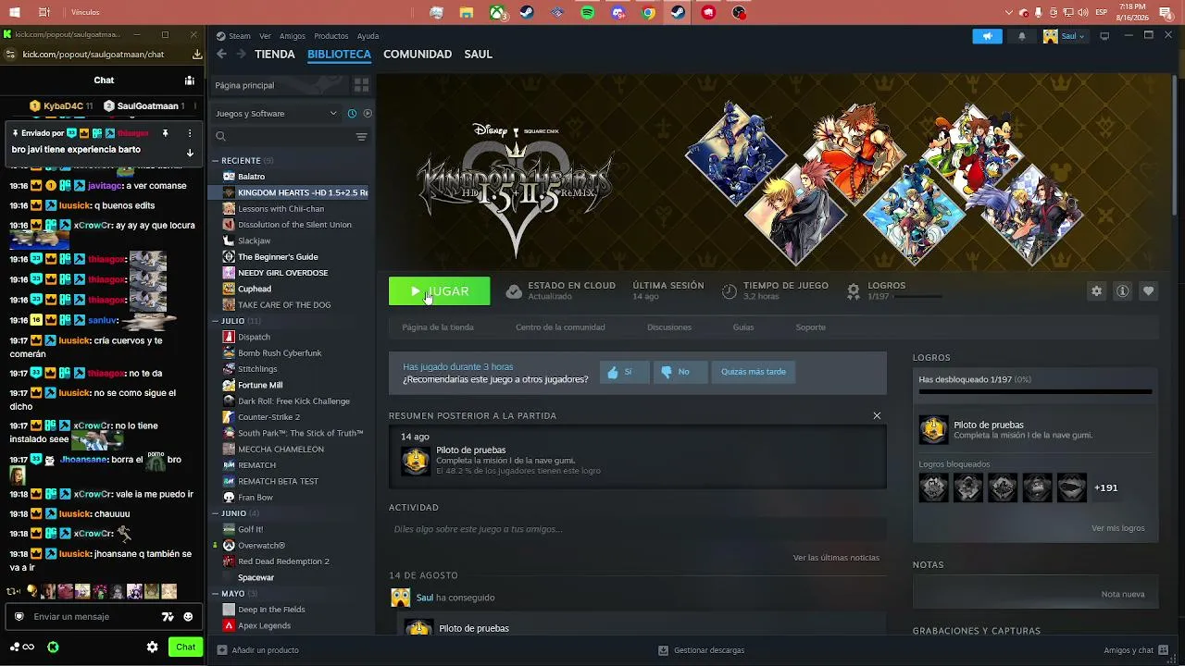
Task: Switch Steam to Big Picture mode icon
Action: (x=1104, y=36)
